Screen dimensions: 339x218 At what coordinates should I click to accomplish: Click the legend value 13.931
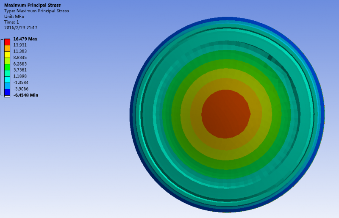pos(20,45)
